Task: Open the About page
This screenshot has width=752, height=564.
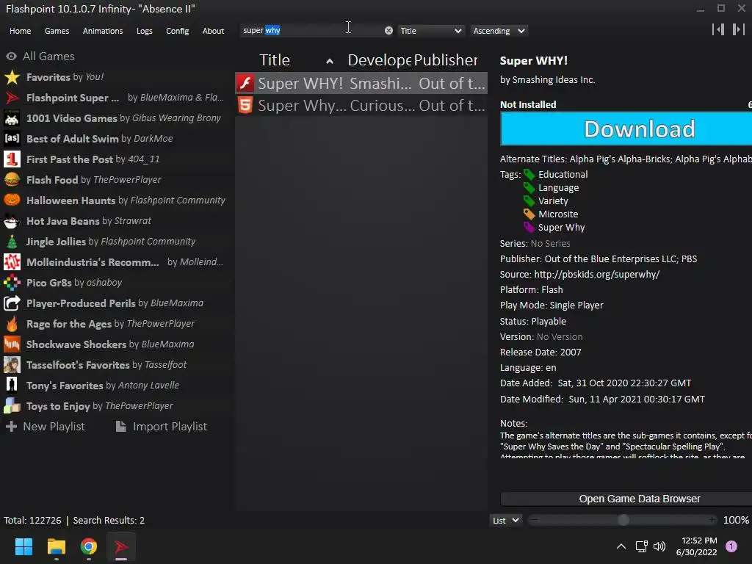Action: [213, 31]
